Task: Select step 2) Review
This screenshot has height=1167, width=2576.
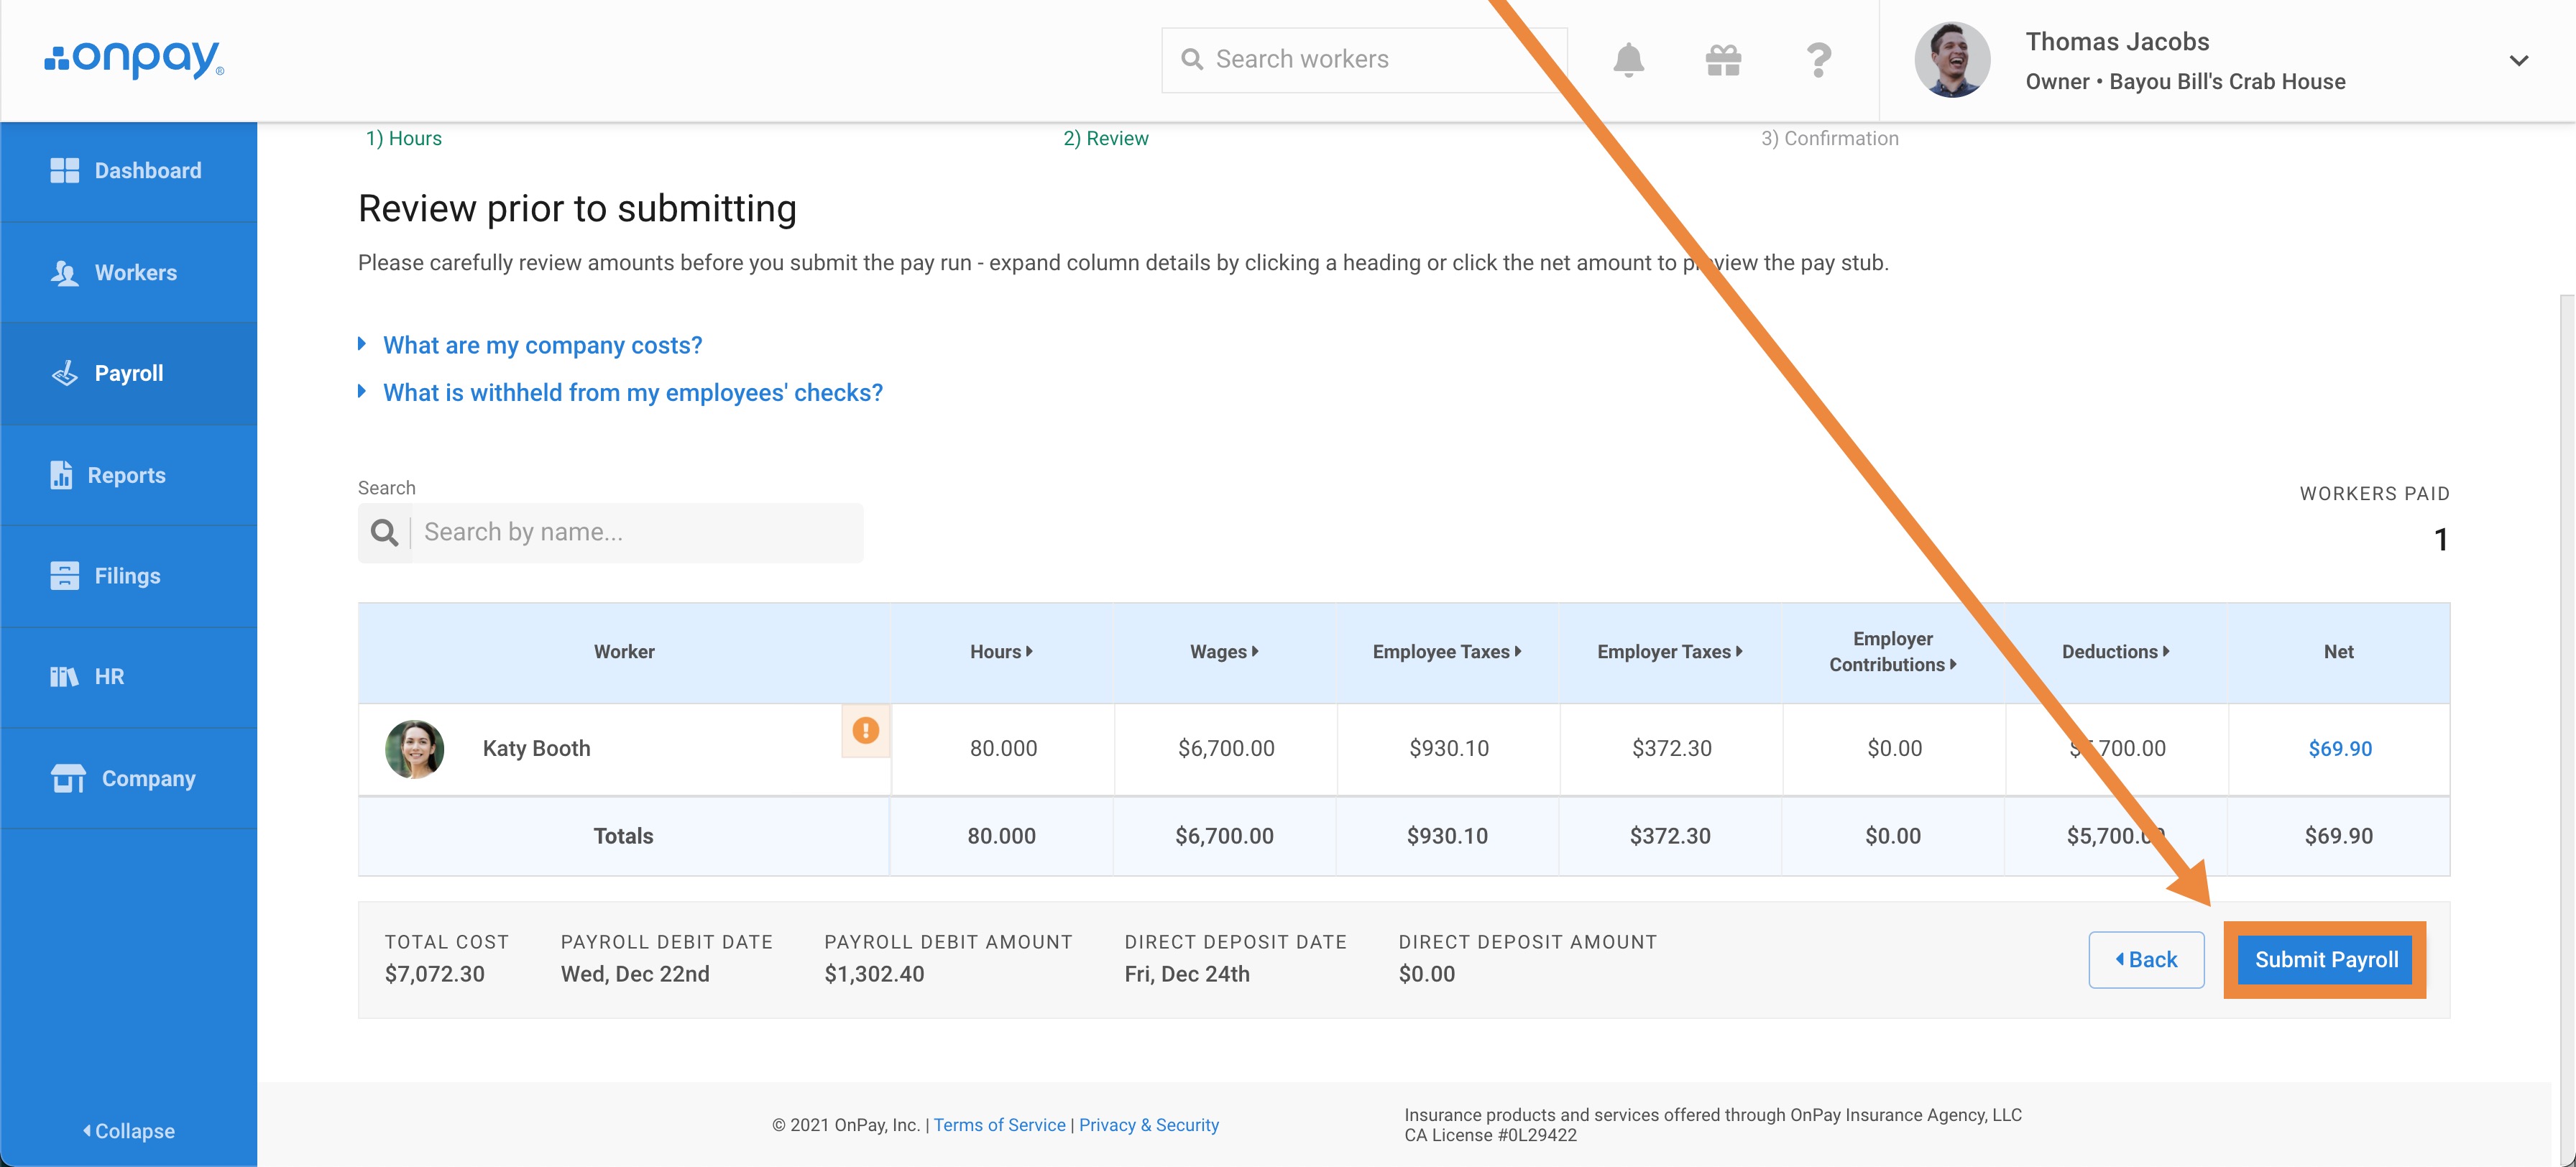Action: pos(1105,138)
